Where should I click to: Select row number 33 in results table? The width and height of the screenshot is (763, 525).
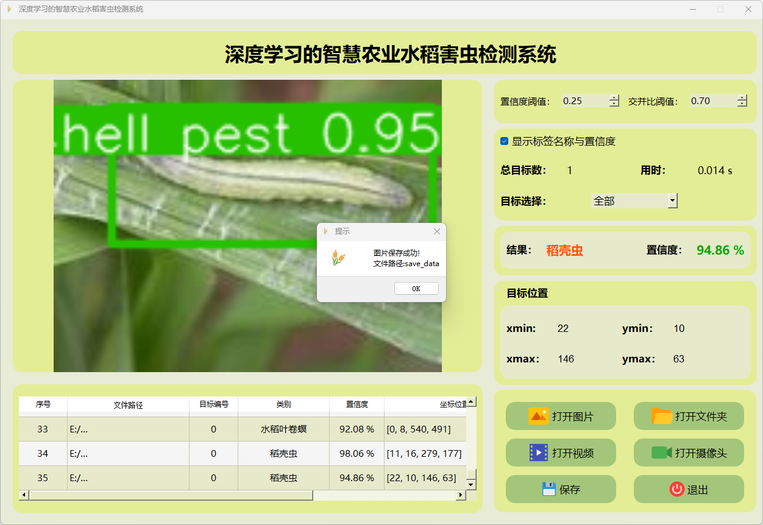[x=43, y=429]
